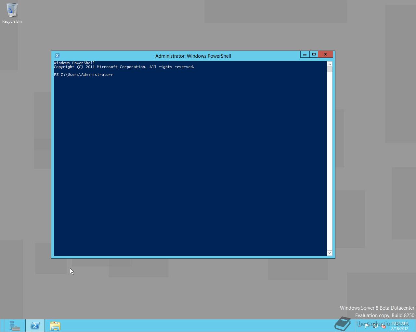Image resolution: width=416 pixels, height=332 pixels.
Task: Click the Microsoft Corporation copyright line
Action: (124, 67)
